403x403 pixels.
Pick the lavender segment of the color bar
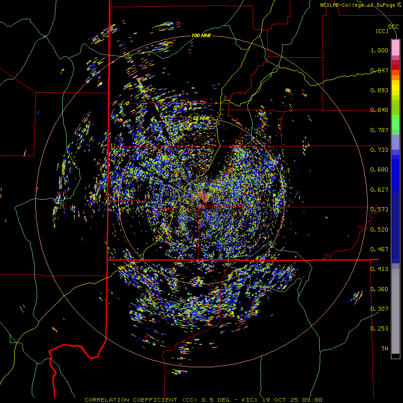point(395,142)
